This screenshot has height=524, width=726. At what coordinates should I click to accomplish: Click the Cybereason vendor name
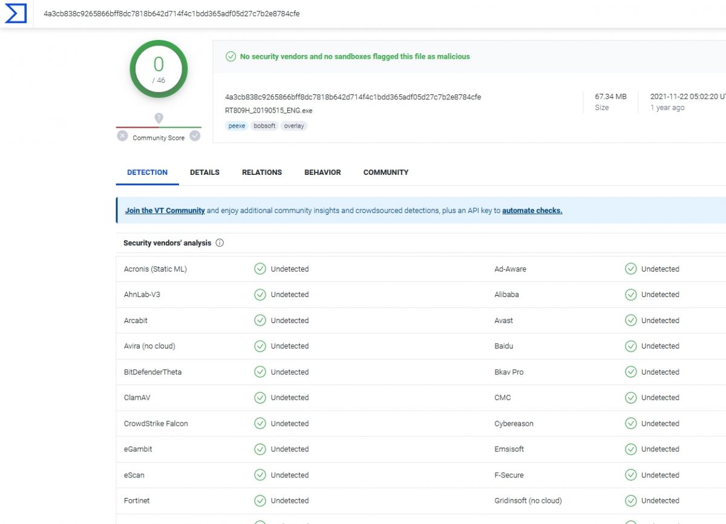tap(514, 424)
